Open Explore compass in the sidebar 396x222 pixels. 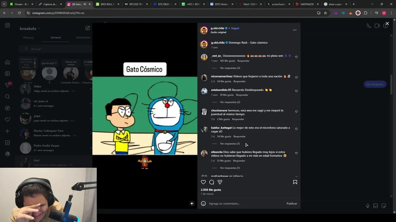coord(7,108)
